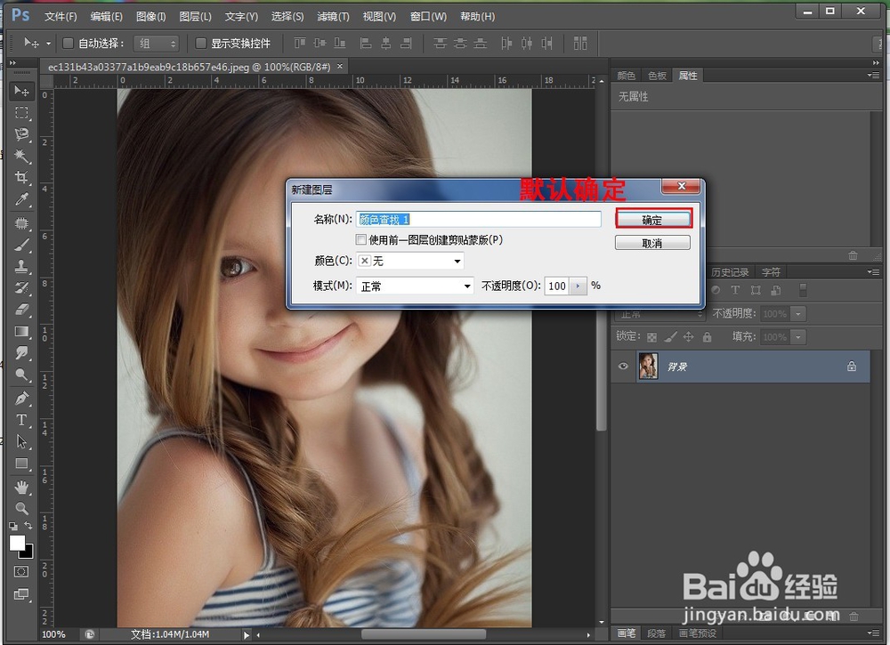Select the Smudge tool
Image resolution: width=890 pixels, height=645 pixels.
pyautogui.click(x=21, y=353)
